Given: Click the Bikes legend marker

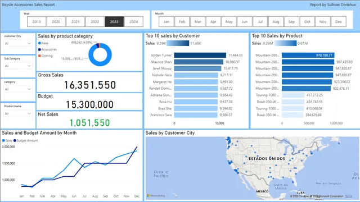Looking at the screenshot, I should click(x=39, y=43).
